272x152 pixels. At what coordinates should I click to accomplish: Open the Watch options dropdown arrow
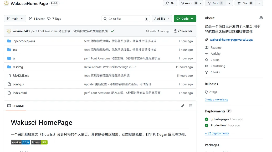(201, 3)
